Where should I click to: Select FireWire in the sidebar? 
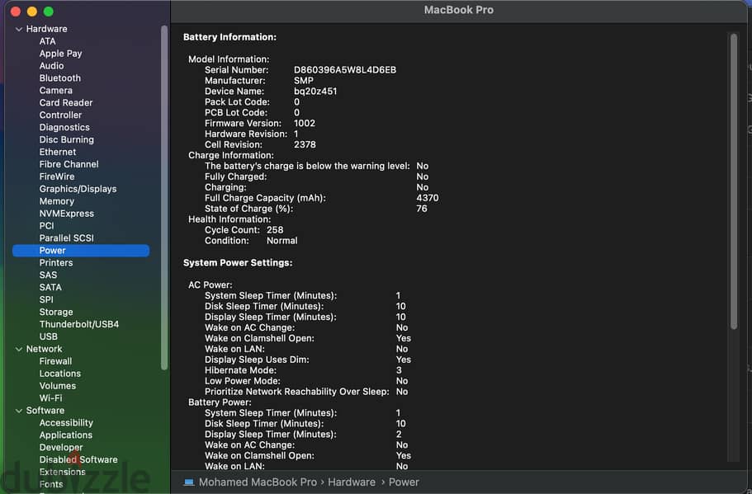(57, 176)
